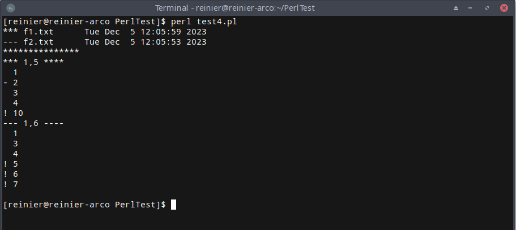Minimize the Terminal window
Screen dimensions: 516x230
[x=471, y=8]
